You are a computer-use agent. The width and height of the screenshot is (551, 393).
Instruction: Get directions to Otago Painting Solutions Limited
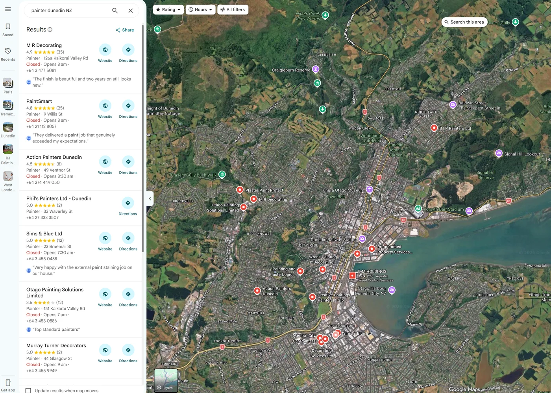coord(128,294)
